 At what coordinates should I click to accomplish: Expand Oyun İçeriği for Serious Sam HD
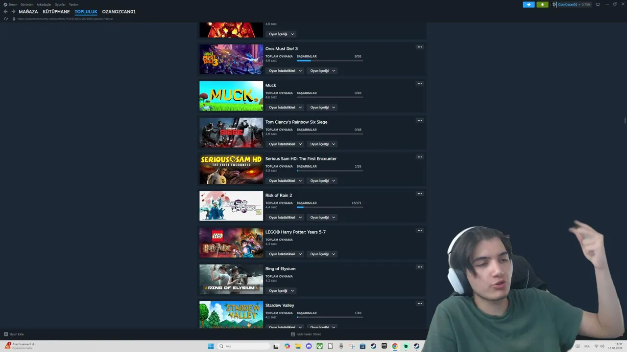[322, 181]
